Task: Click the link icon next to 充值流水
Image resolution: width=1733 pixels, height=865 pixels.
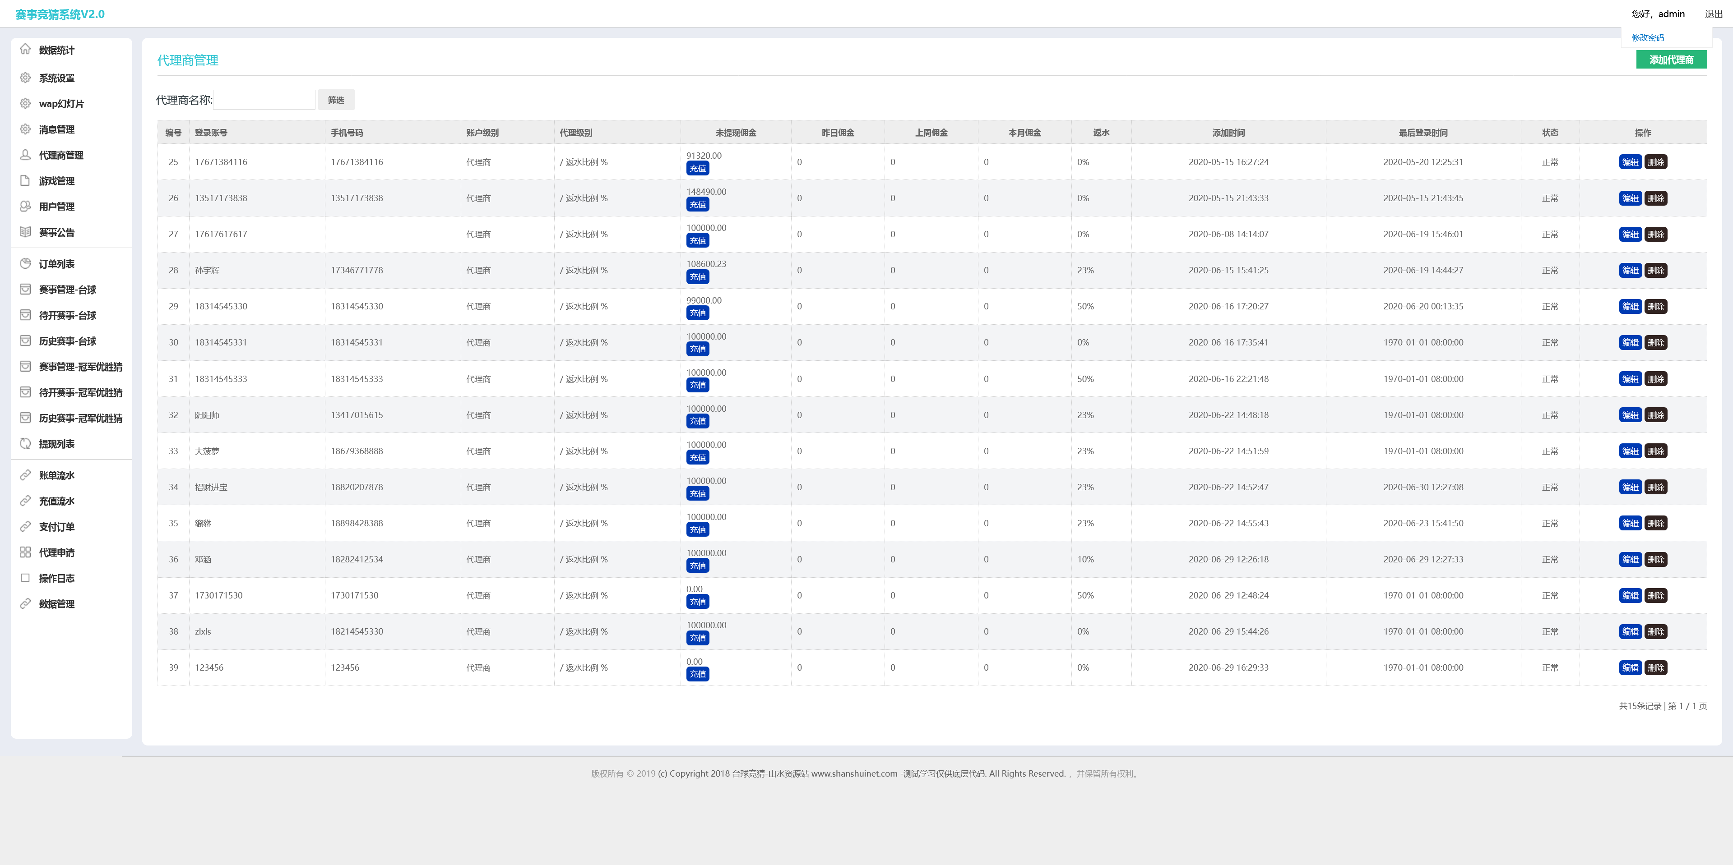Action: pos(25,501)
